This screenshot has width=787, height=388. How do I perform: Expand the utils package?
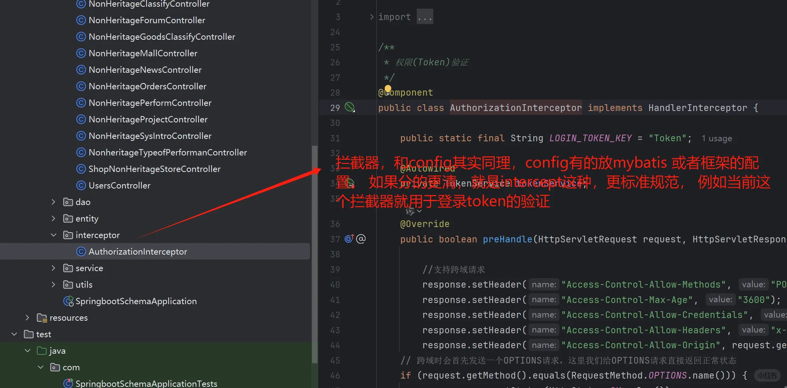pos(54,284)
